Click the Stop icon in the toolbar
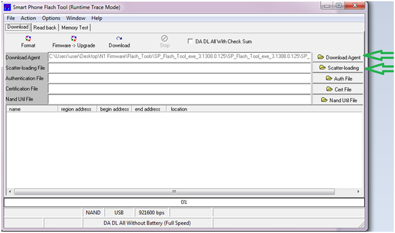The width and height of the screenshot is (395, 233). [x=165, y=38]
